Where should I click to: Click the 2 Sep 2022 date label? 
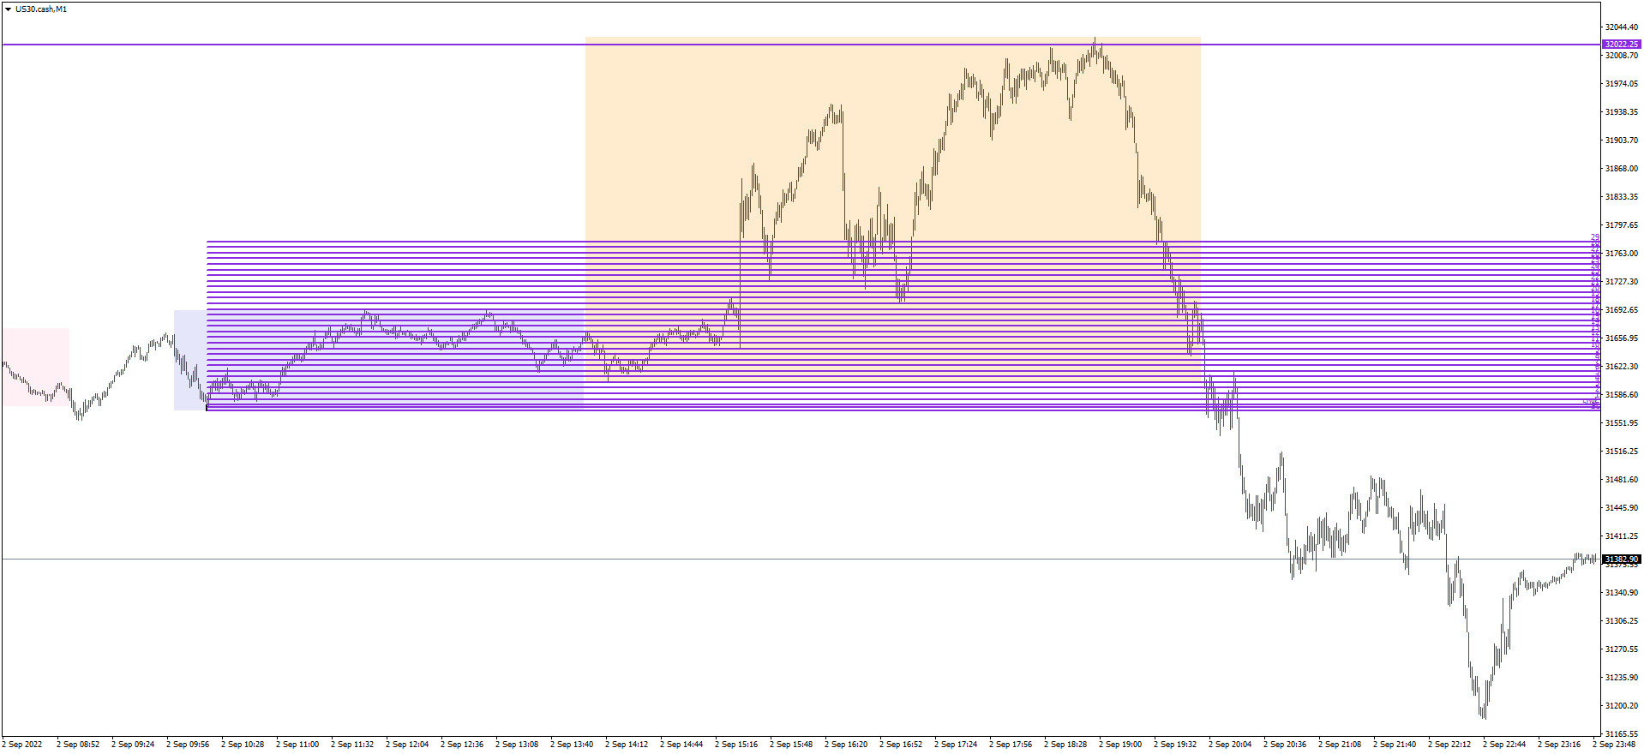(x=22, y=745)
